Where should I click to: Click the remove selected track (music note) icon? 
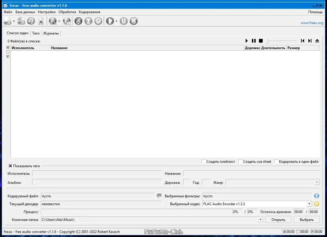(x=31, y=21)
